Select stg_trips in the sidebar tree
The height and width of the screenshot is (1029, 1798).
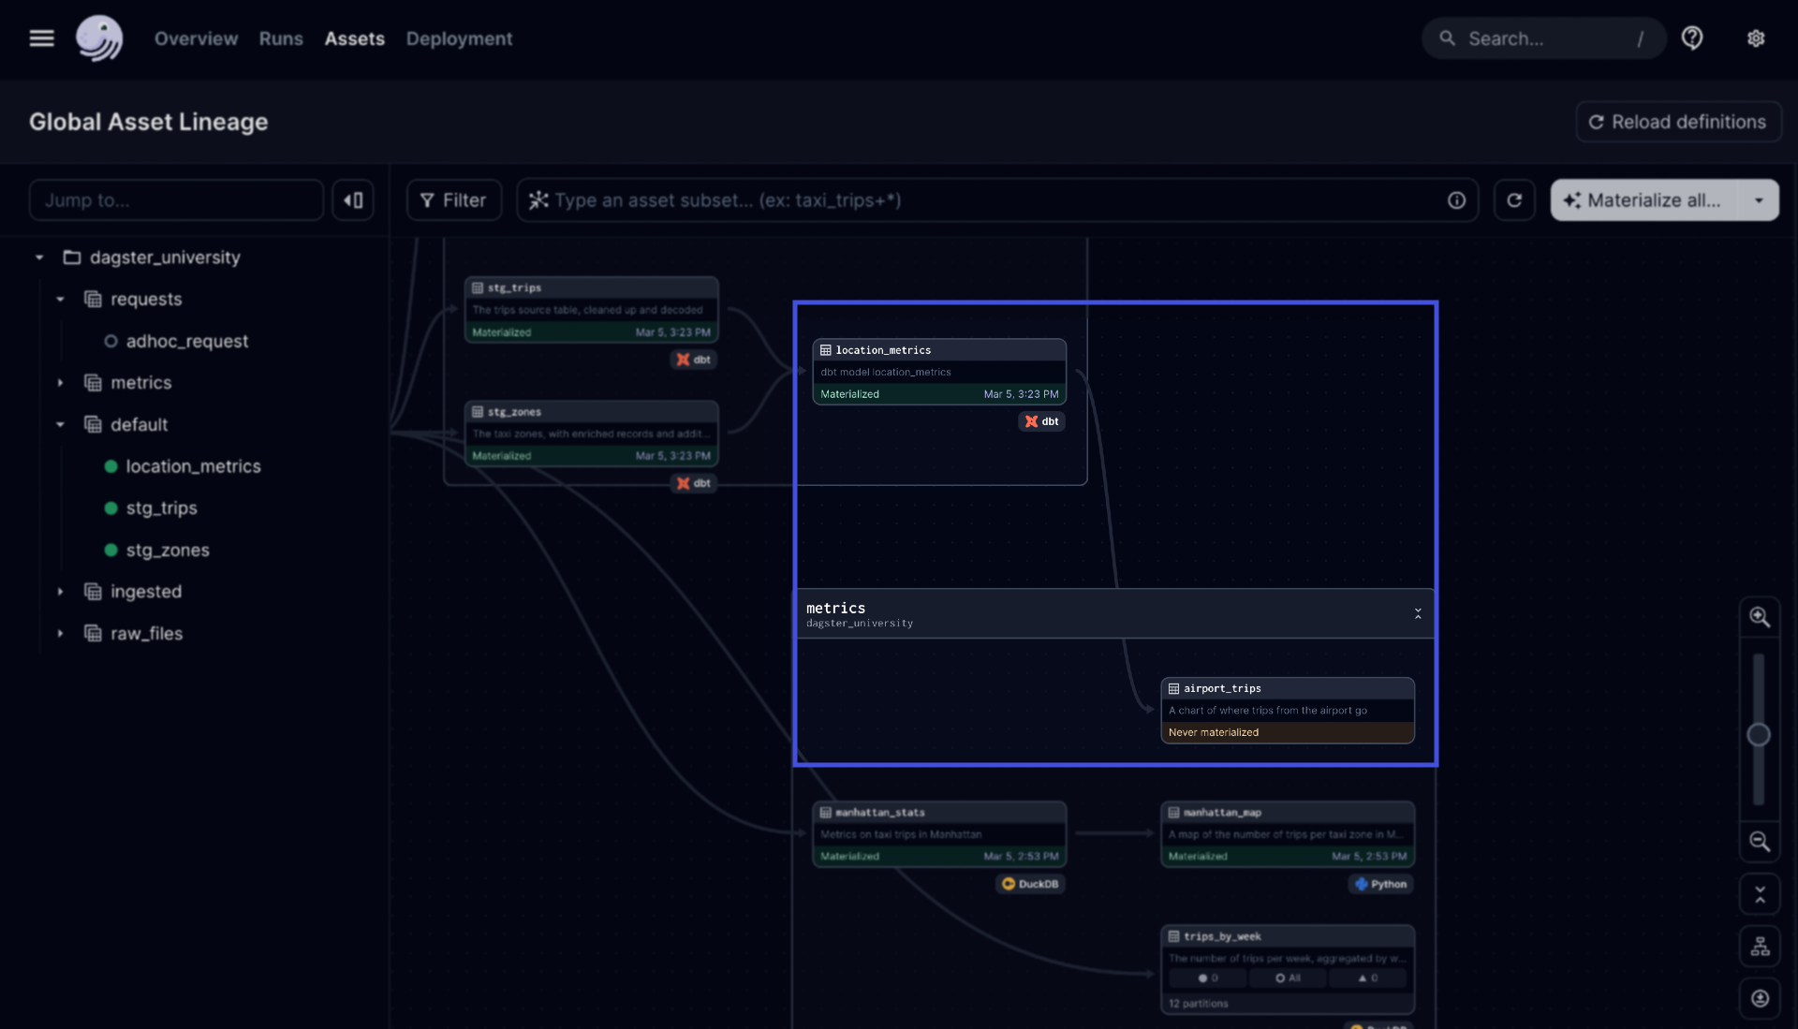pyautogui.click(x=161, y=508)
